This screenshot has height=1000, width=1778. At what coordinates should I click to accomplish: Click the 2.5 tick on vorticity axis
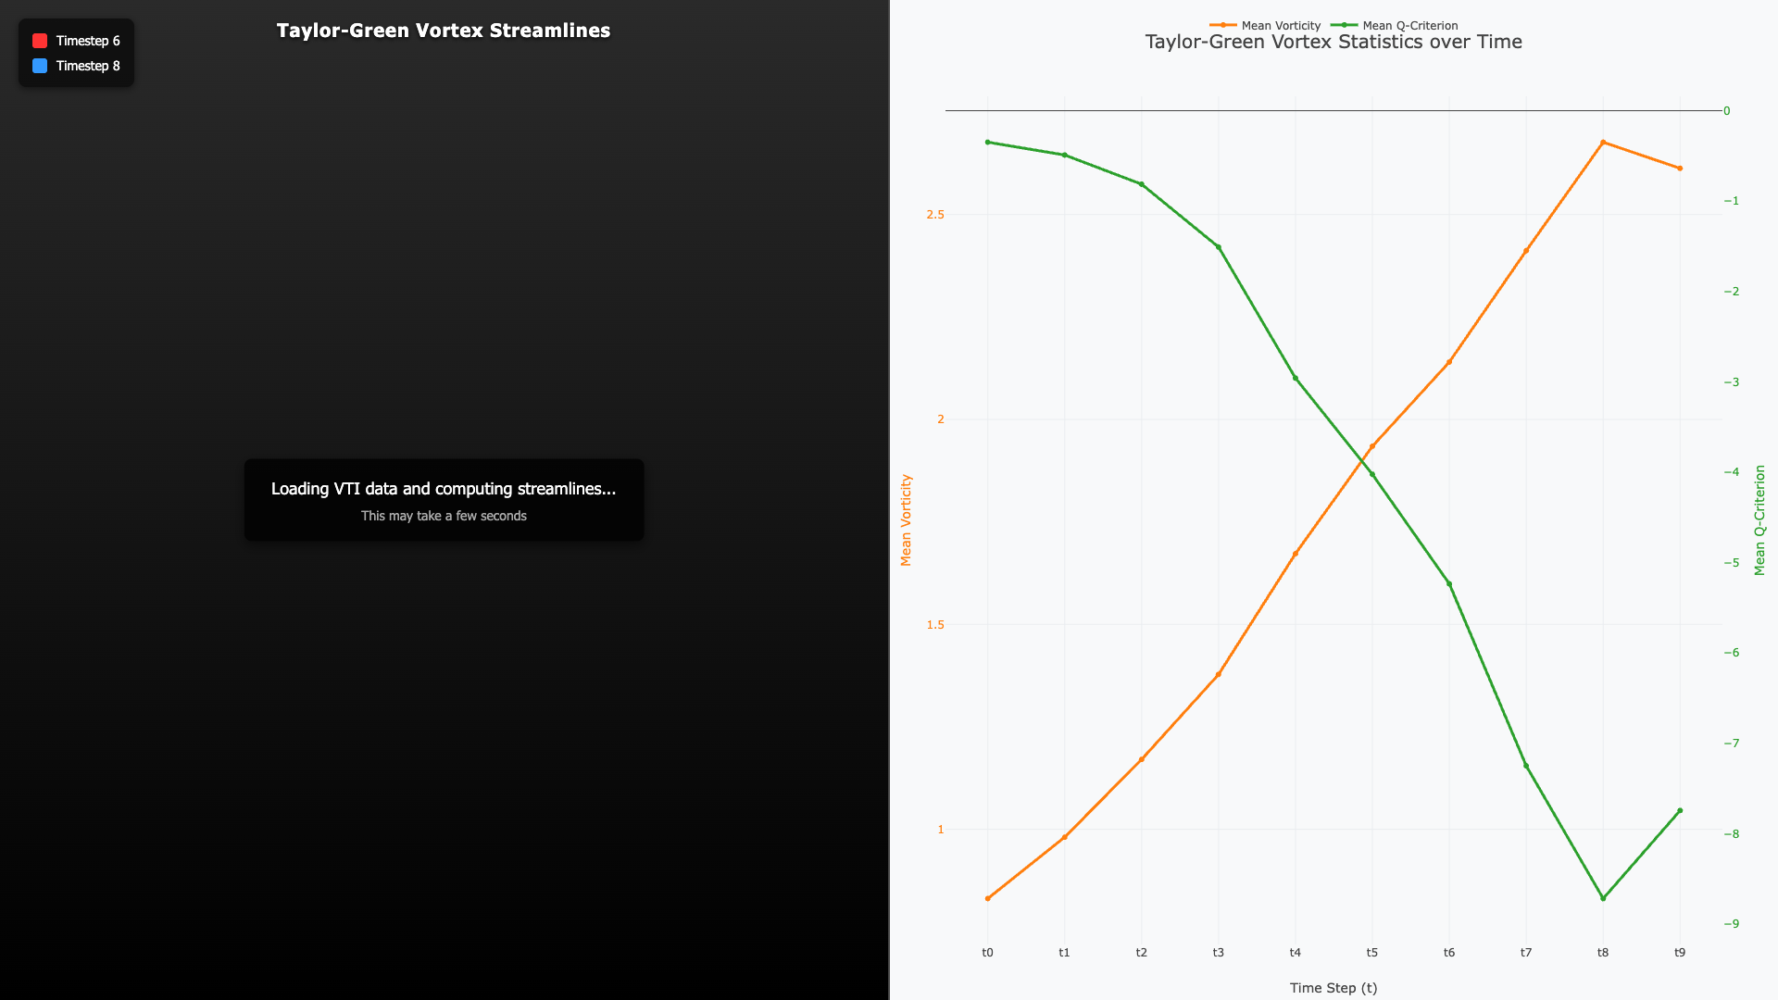935,215
